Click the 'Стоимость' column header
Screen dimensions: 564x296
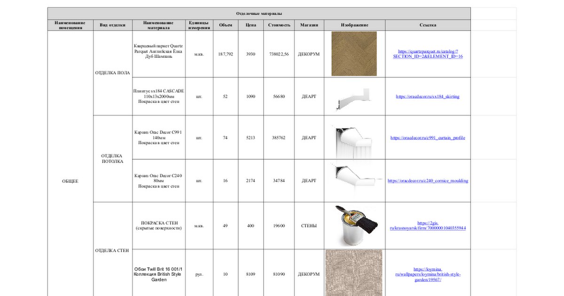[279, 25]
